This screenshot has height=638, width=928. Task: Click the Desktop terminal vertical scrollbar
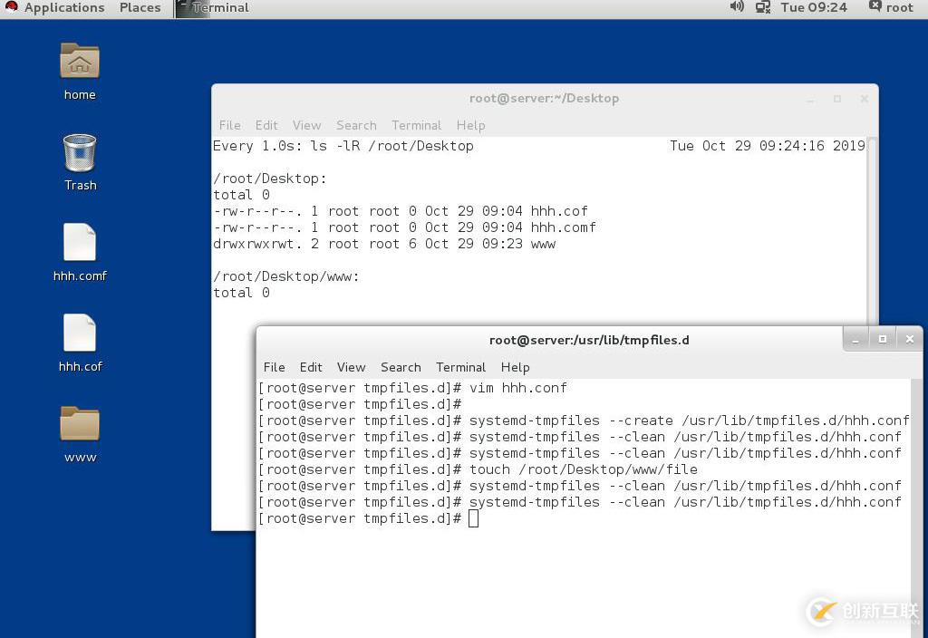873,231
